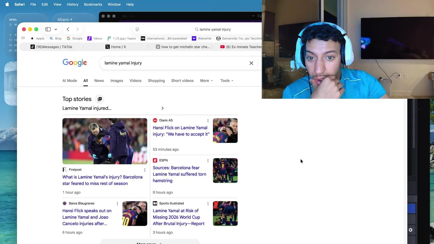Select the All results tab
Screen dimensions: 434x244
click(x=85, y=81)
